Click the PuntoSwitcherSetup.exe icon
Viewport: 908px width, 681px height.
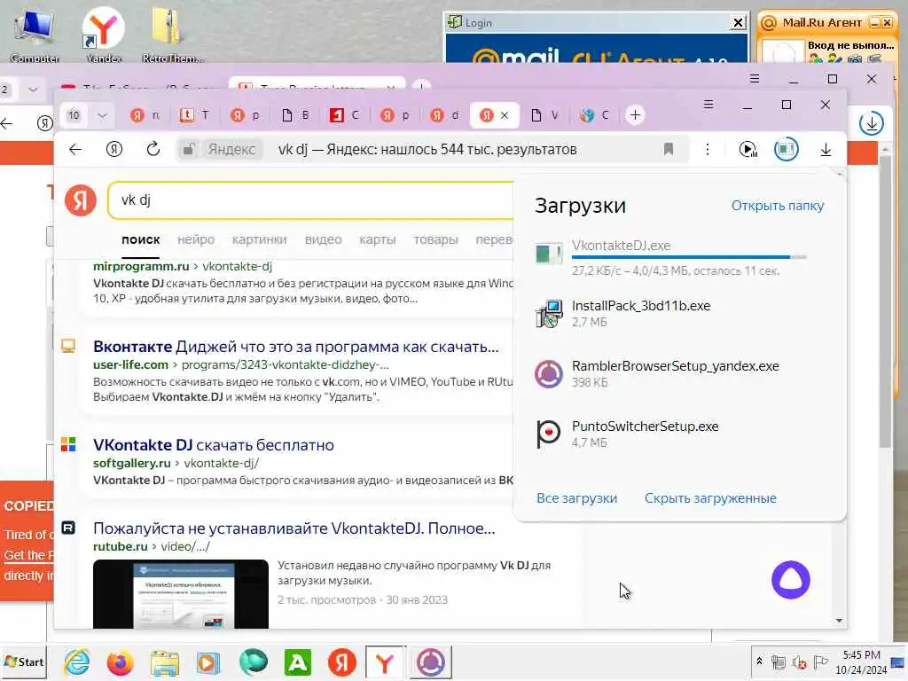click(x=548, y=434)
